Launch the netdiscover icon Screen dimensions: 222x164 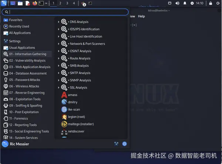(x=64, y=131)
